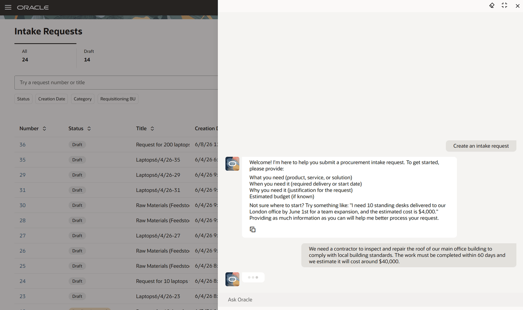Open intake request number 31

click(22, 190)
